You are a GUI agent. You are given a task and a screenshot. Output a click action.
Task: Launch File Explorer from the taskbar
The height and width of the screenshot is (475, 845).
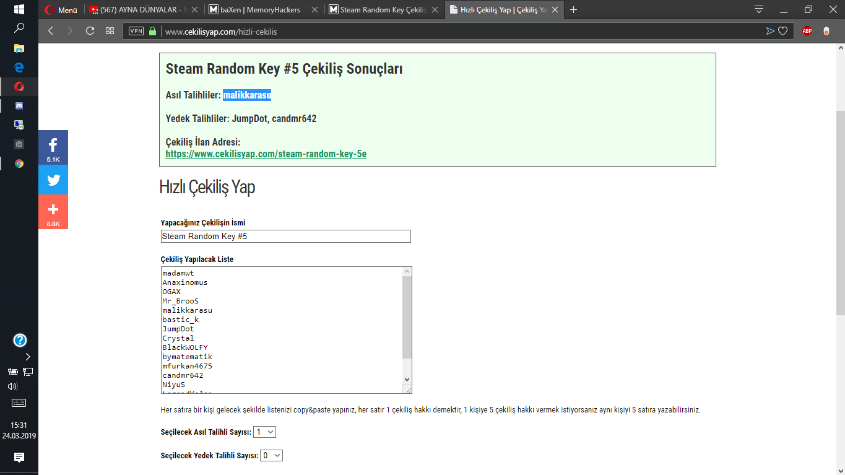[19, 48]
